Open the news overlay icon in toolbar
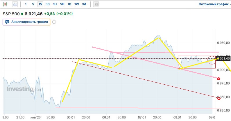Viewport: 231px width, 121px height. coord(96,4)
